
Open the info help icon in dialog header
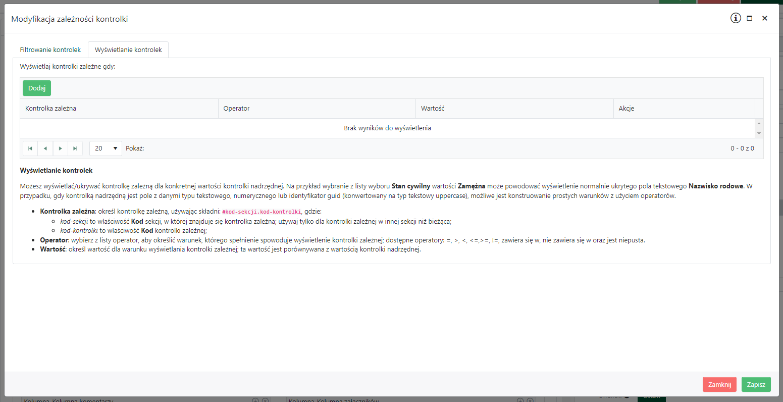736,18
